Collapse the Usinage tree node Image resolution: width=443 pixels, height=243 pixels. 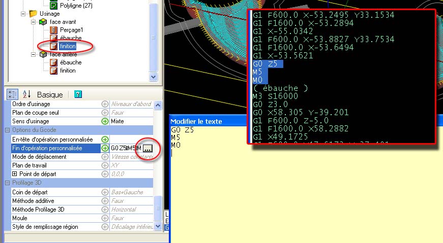point(23,14)
